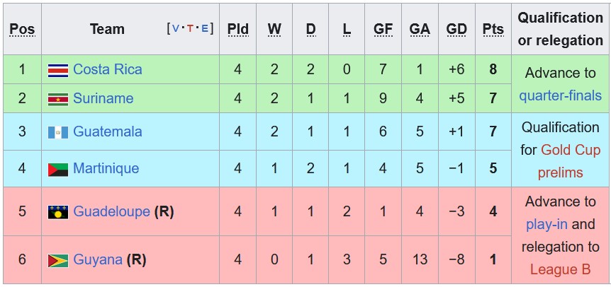Go to the Guatemala team page
The height and width of the screenshot is (287, 611).
108,131
